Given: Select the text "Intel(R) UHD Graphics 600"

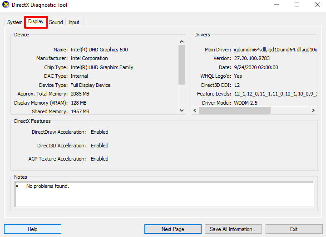Looking at the screenshot, I should pyautogui.click(x=99, y=50).
